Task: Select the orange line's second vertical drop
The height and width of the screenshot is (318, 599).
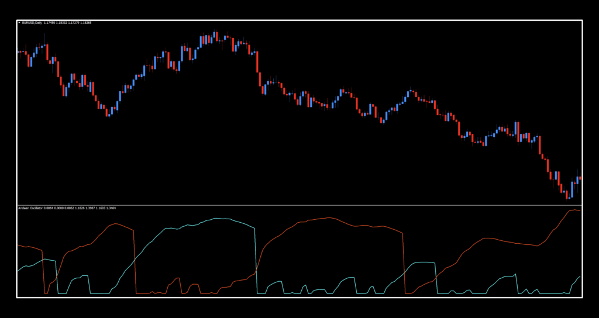Action: (x=404, y=263)
